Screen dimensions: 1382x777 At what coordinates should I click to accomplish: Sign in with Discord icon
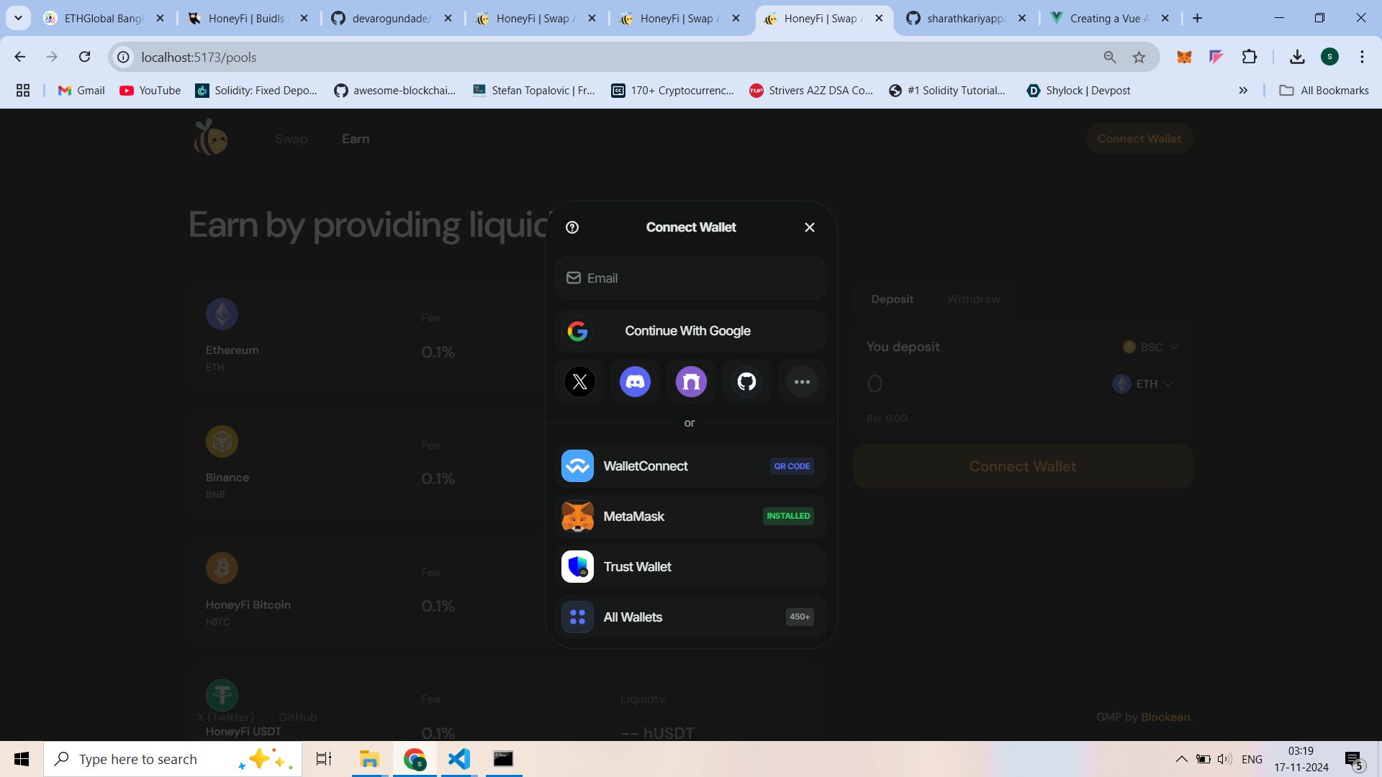pyautogui.click(x=635, y=382)
